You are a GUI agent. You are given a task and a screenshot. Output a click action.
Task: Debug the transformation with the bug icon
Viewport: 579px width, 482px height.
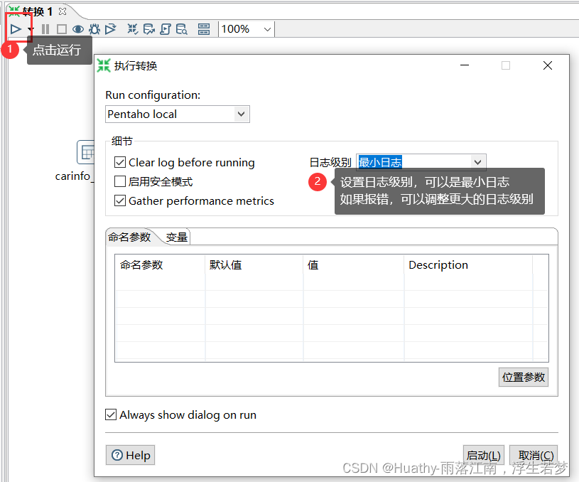pyautogui.click(x=94, y=29)
